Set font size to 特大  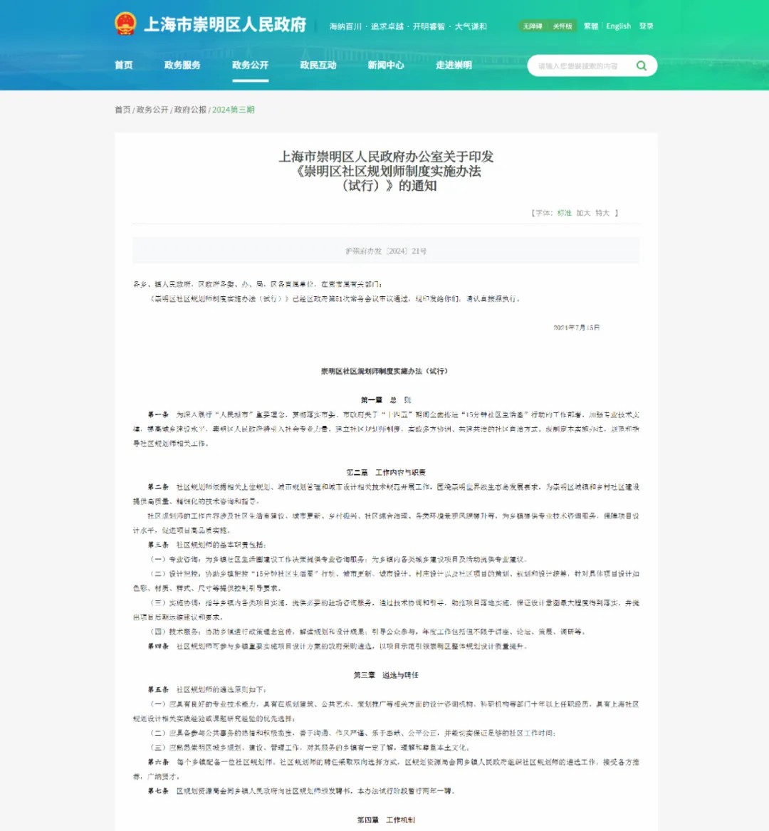[x=602, y=213]
